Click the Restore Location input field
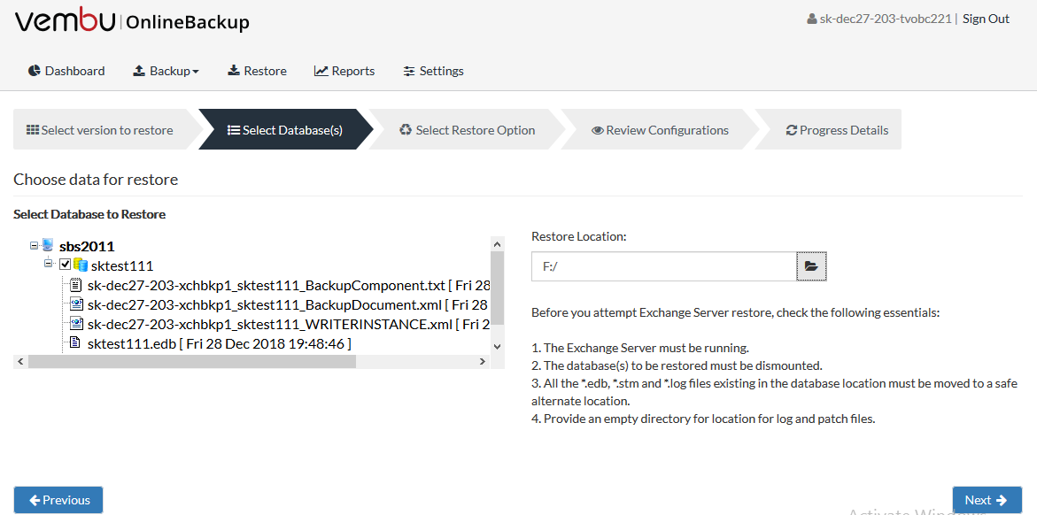 coord(664,266)
